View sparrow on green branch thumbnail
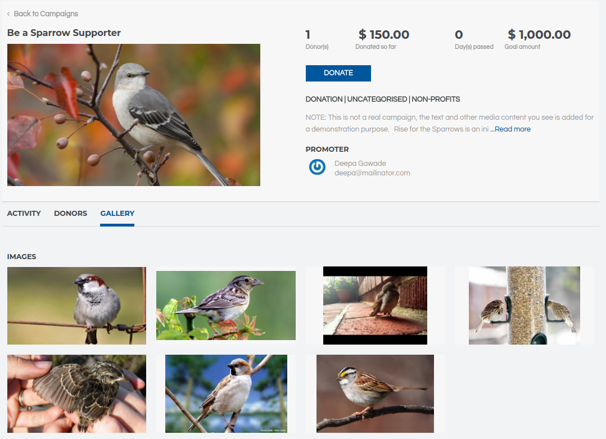Image resolution: width=606 pixels, height=439 pixels. click(226, 305)
